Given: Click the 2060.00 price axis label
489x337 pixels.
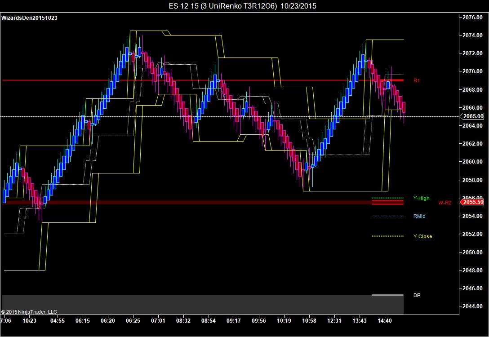Looking at the screenshot, I should pyautogui.click(x=472, y=162).
